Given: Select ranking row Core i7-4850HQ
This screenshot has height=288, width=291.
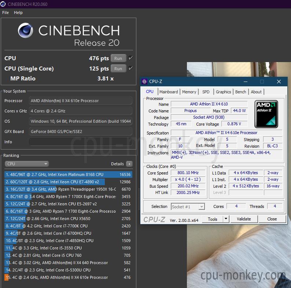Looking at the screenshot, I should 68,241.
